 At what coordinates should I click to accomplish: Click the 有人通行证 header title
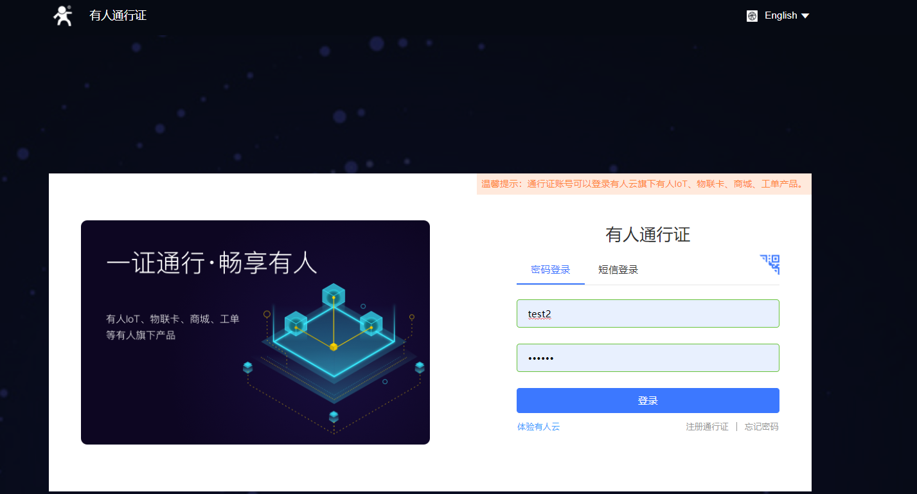pyautogui.click(x=118, y=15)
